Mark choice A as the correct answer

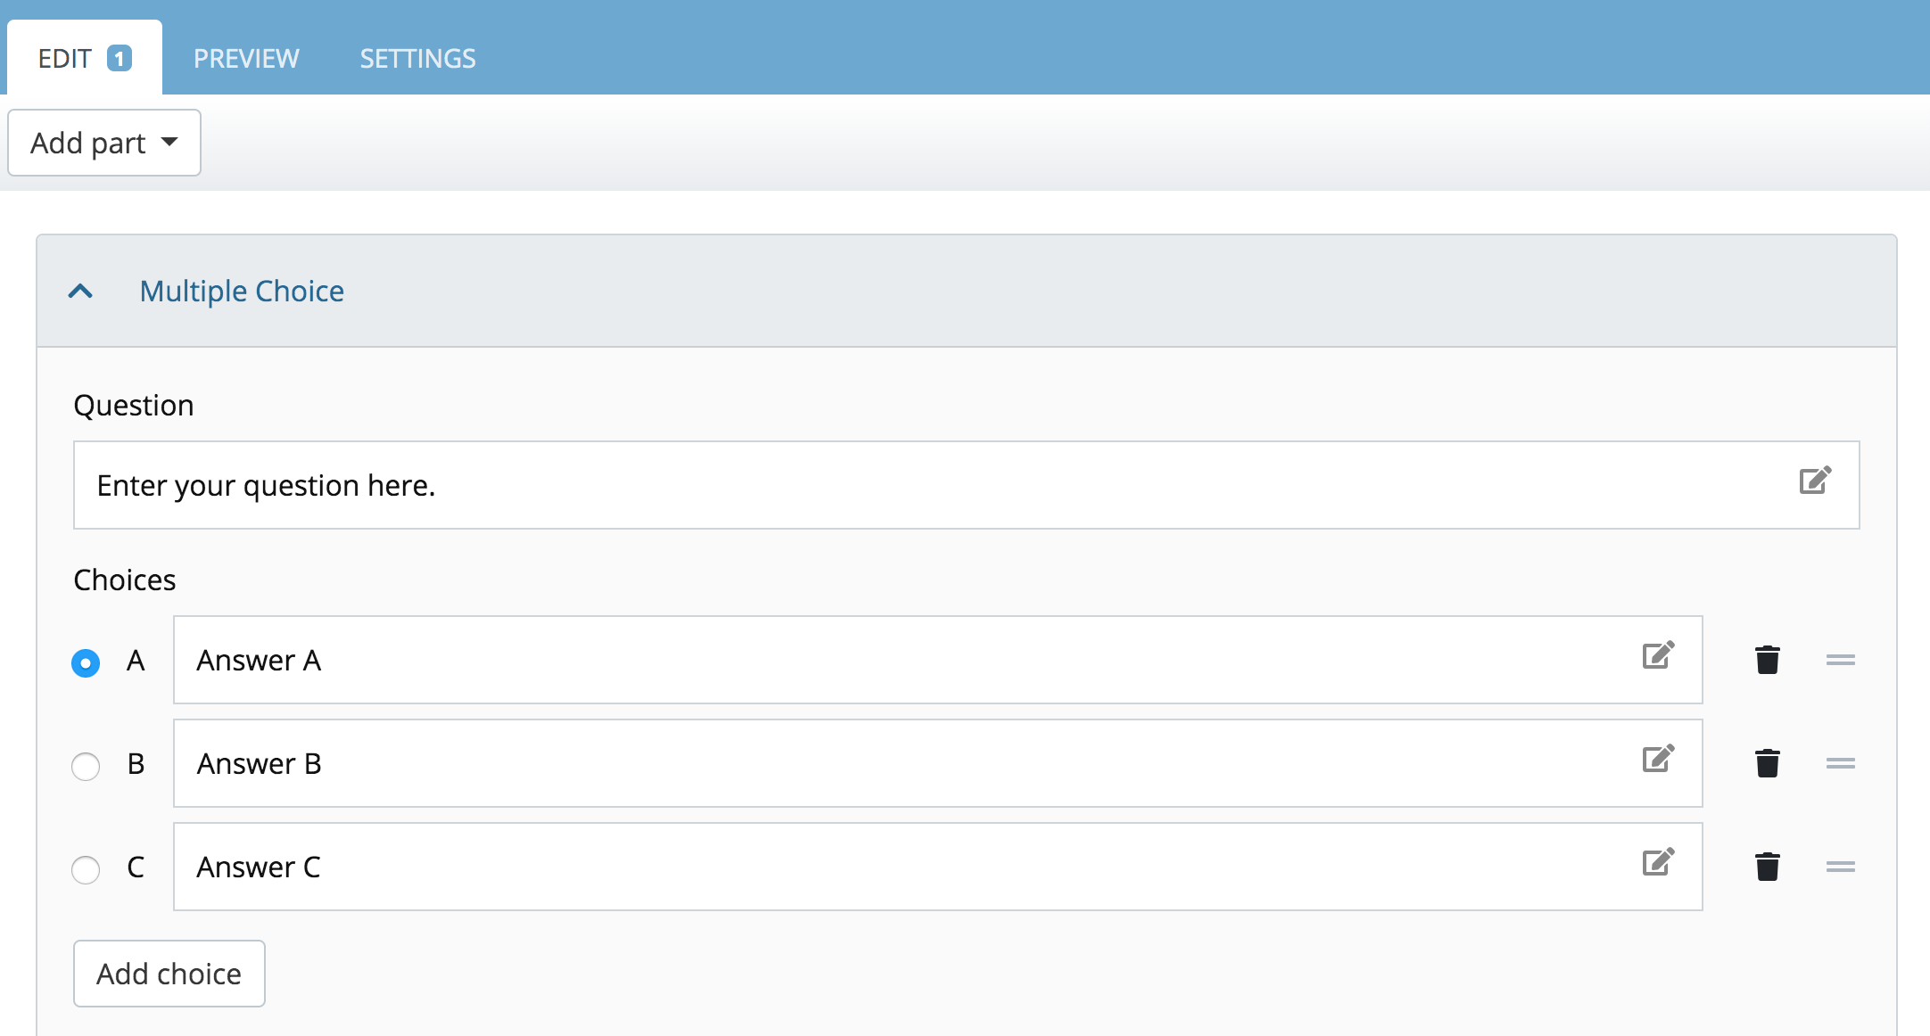pos(86,662)
